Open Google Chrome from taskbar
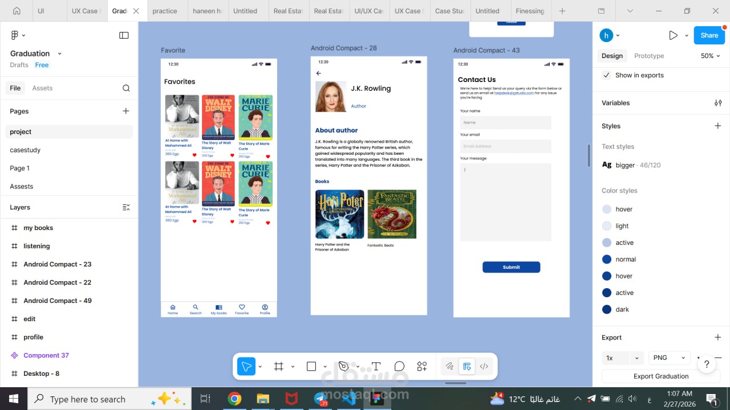Image resolution: width=730 pixels, height=410 pixels. [x=234, y=399]
